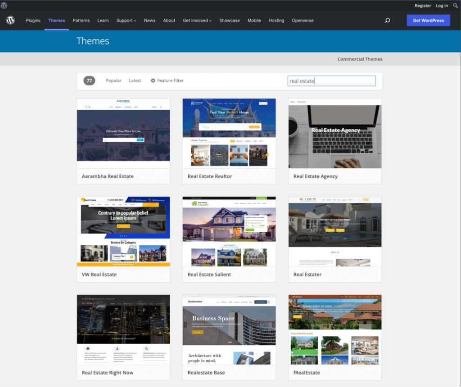Switch to the Plugins section

(33, 20)
